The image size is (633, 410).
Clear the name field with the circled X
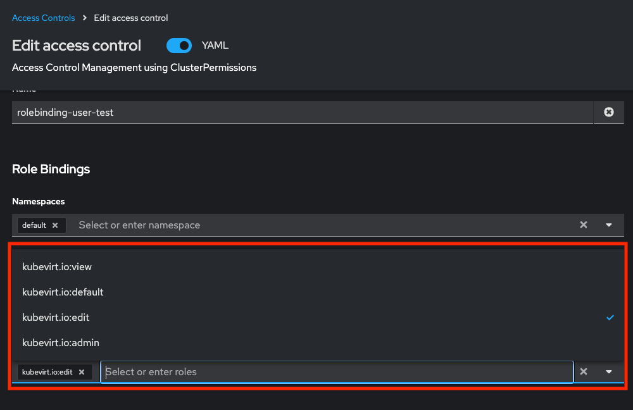609,112
